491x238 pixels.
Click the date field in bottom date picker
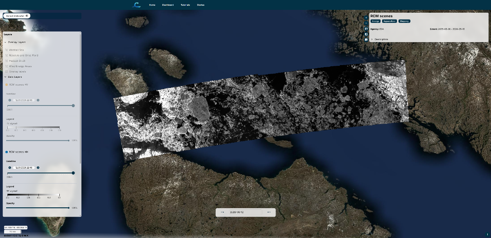click(245, 212)
